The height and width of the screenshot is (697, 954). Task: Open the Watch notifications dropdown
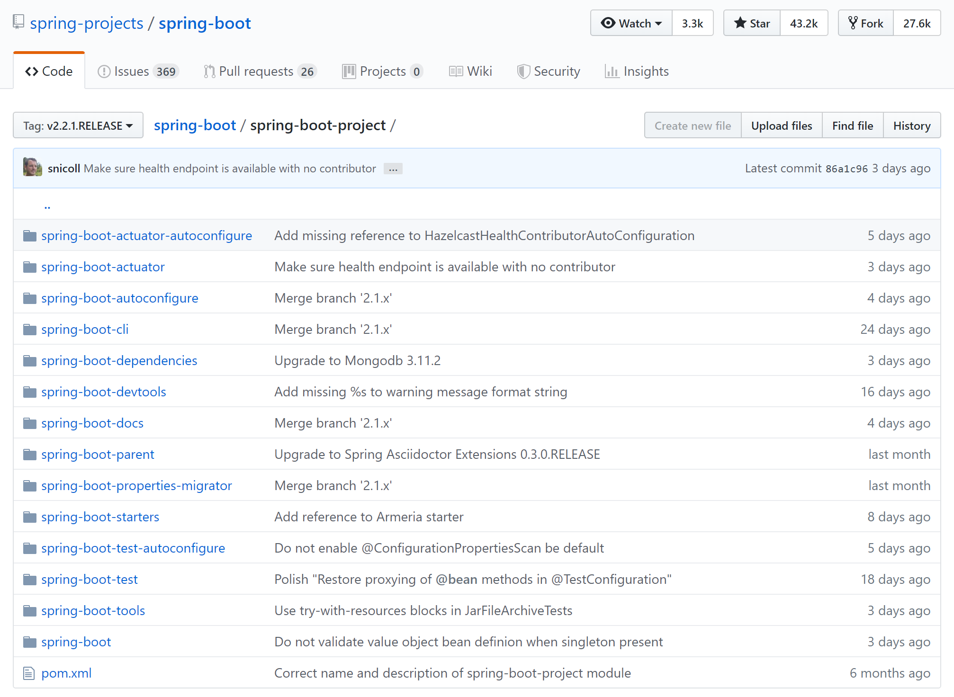pyautogui.click(x=631, y=23)
